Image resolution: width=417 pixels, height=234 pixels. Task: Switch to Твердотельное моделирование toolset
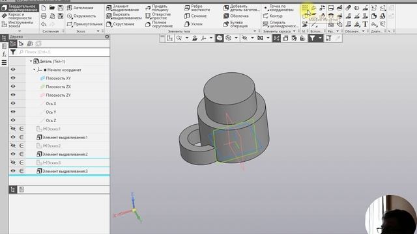(x=19, y=8)
